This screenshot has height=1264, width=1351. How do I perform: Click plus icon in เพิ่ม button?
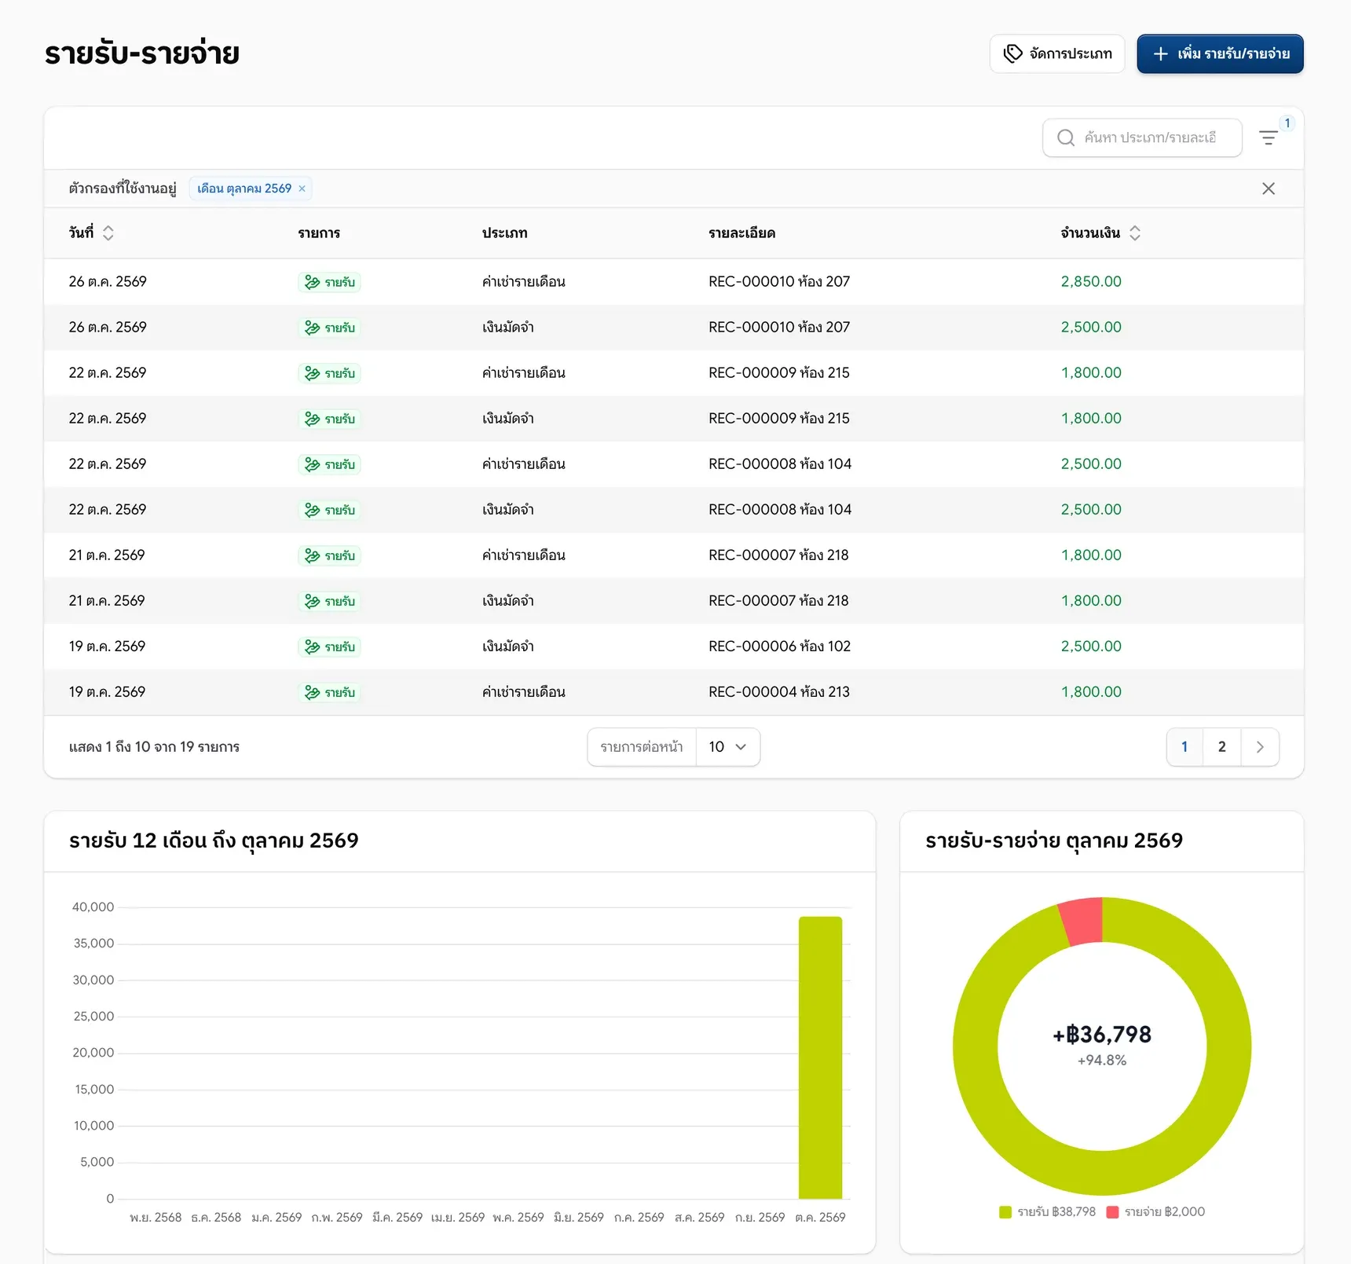coord(1160,53)
